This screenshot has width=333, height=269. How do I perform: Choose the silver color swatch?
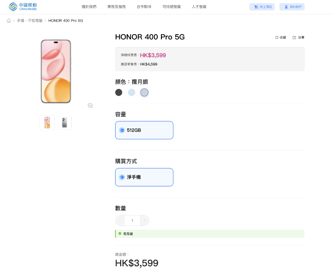pos(144,92)
